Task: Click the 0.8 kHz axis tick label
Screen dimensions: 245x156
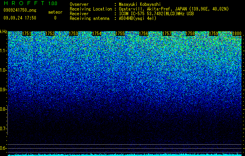Action: (x=3, y=109)
